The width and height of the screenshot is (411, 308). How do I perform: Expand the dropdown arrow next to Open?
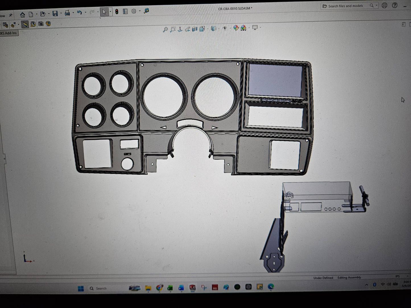pyautogui.click(x=49, y=14)
